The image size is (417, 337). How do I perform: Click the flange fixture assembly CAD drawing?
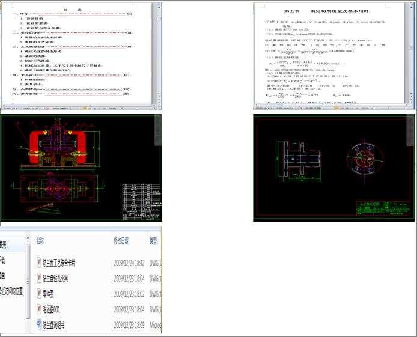tap(81, 168)
